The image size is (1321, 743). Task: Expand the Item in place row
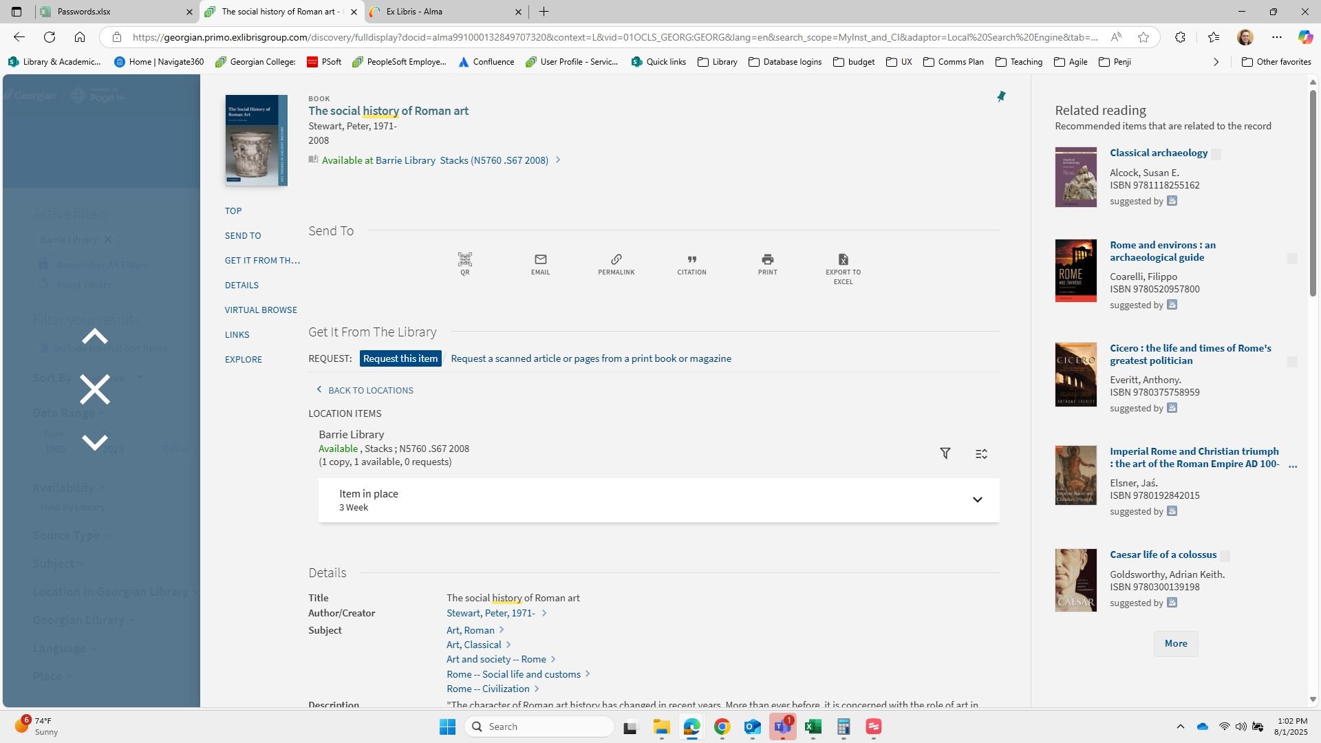(x=658, y=500)
